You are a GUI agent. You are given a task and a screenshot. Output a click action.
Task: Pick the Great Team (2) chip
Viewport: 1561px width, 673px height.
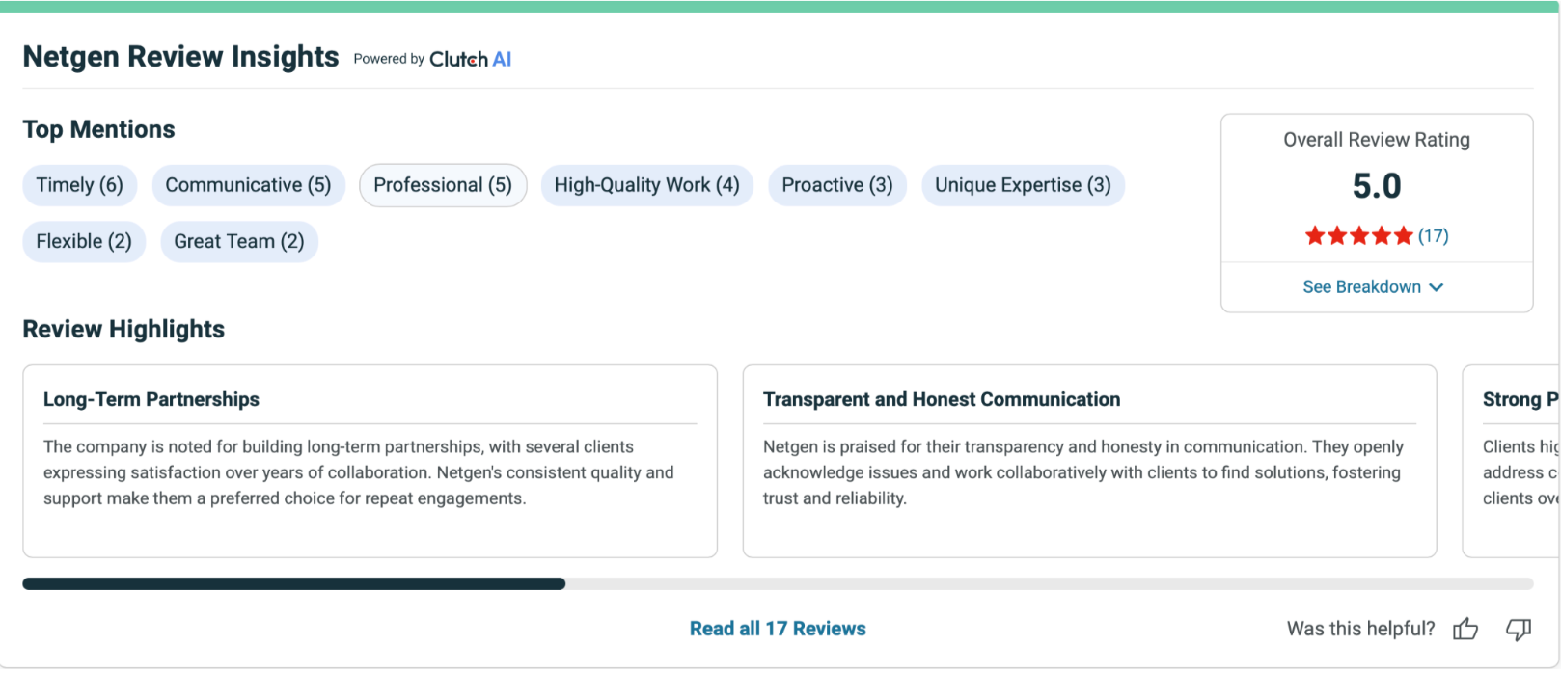(239, 241)
